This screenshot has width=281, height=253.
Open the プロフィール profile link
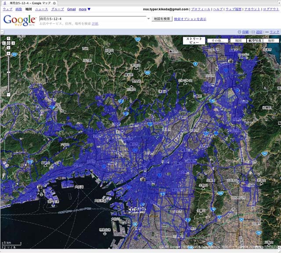coord(201,9)
